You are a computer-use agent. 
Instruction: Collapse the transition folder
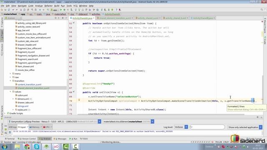10,81
